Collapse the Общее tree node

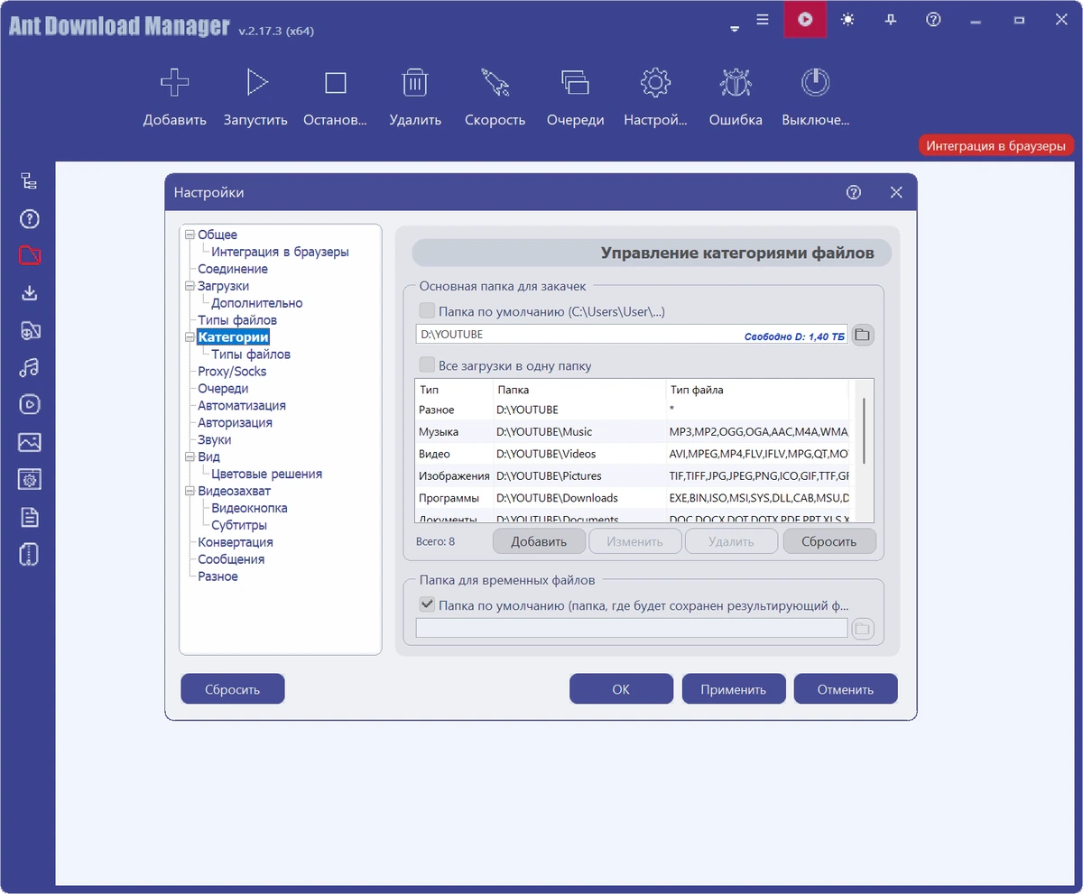(x=190, y=235)
